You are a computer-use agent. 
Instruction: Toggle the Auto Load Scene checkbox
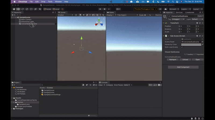point(182,47)
